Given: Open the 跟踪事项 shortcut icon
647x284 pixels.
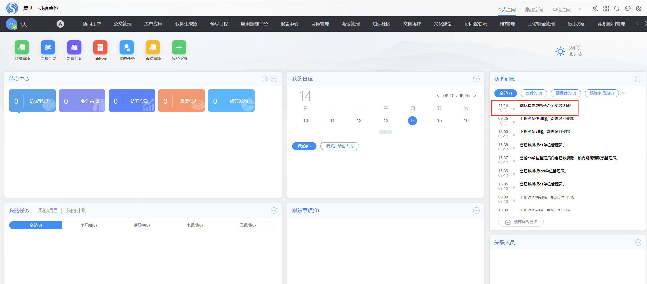Looking at the screenshot, I should point(153,48).
